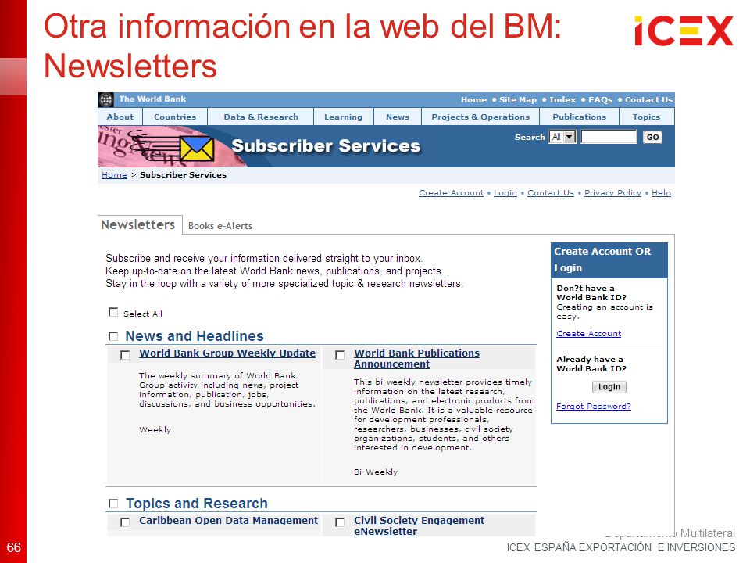Open the Search scope 'All' dropdown
The height and width of the screenshot is (563, 750).
[x=562, y=137]
